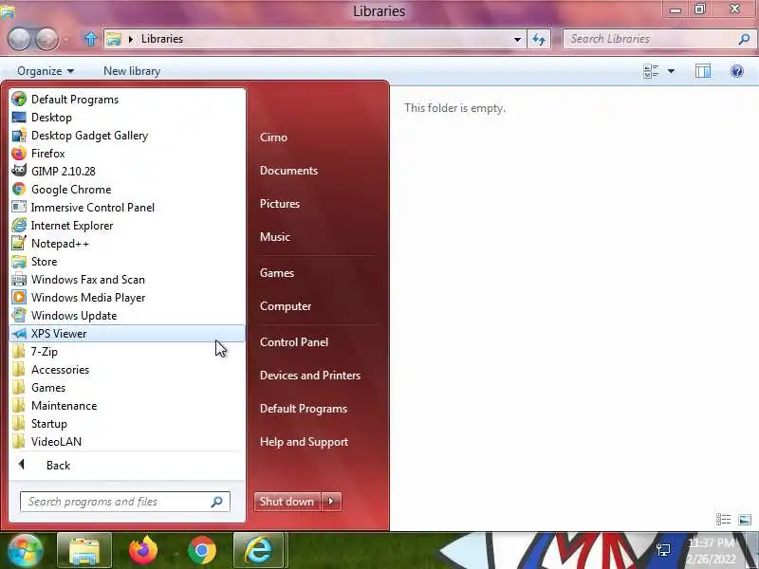The height and width of the screenshot is (569, 759).
Task: Launch Internet Explorer from the programs list
Action: [127, 226]
